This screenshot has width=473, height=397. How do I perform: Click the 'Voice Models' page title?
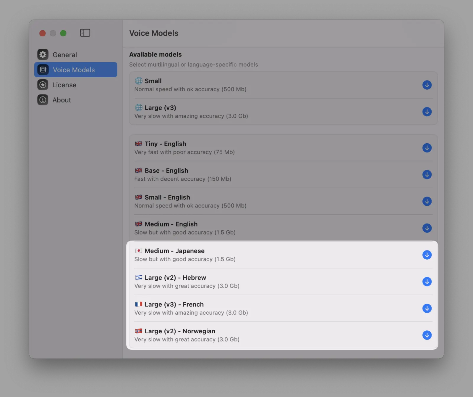(x=154, y=33)
